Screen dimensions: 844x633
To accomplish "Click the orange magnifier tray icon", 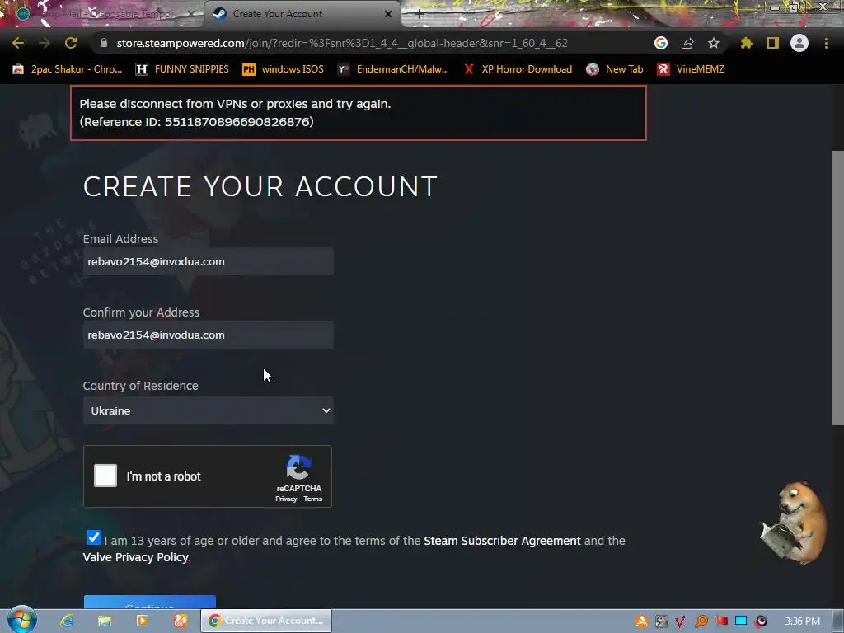I will (701, 621).
